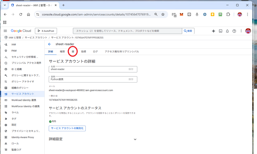Image resolution: width=257 pixels, height=154 pixels.
Task: Click the resource search bar field
Action: pos(127,31)
